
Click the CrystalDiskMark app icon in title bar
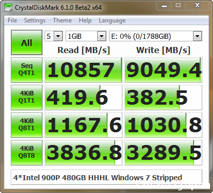pyautogui.click(x=8, y=7)
